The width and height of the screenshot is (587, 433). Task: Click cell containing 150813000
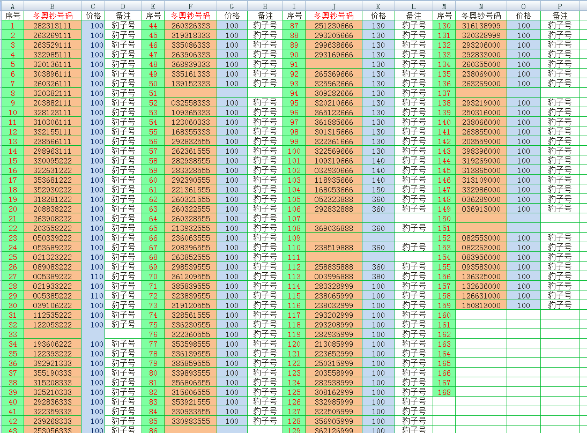coord(481,306)
